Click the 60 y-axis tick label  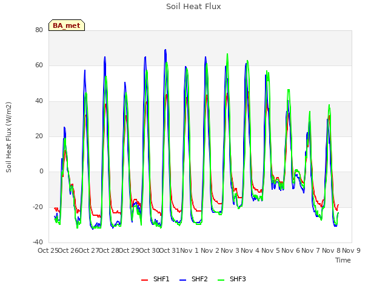tap(39, 65)
